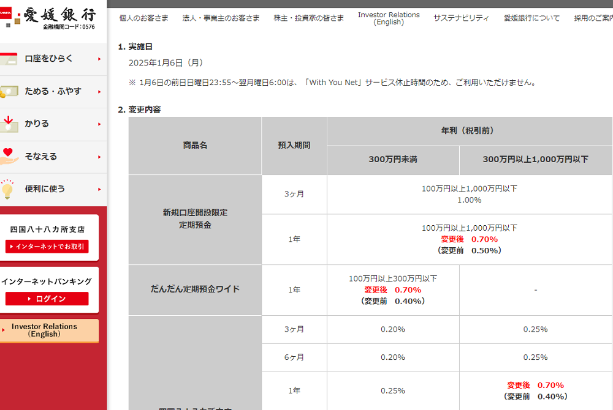Open サステナビリティ menu

click(x=462, y=18)
